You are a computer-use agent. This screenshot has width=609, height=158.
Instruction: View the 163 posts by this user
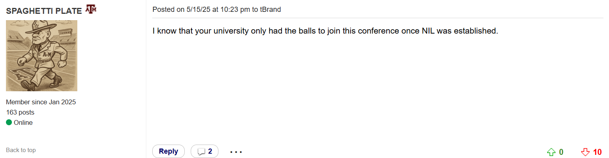pos(20,112)
